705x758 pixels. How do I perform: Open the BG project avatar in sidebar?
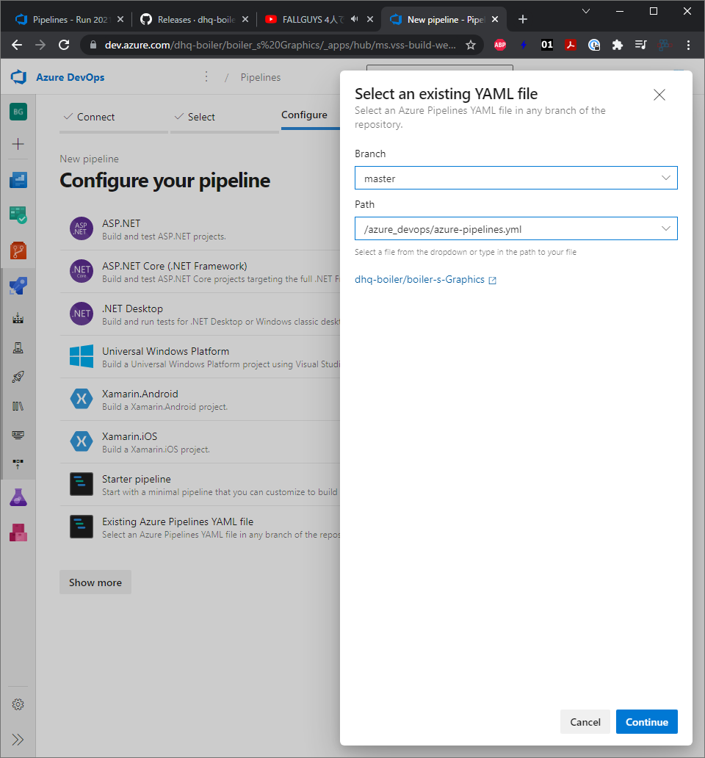(18, 112)
